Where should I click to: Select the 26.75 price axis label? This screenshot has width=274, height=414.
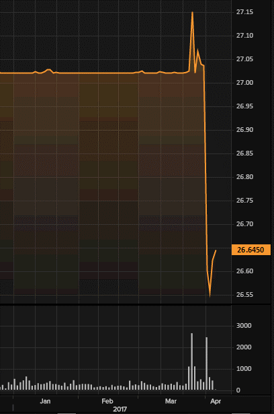pos(244,201)
